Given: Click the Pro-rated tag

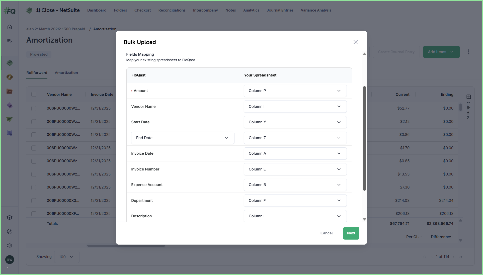Looking at the screenshot, I should pyautogui.click(x=39, y=54).
